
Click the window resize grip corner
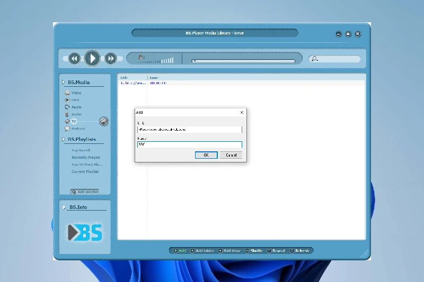click(x=365, y=254)
